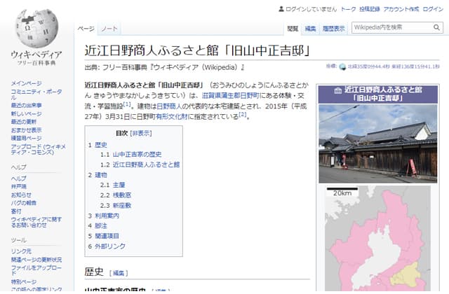Open ファイルをアップロード tool link
Viewport: 449px width, 294px height.
36,270
